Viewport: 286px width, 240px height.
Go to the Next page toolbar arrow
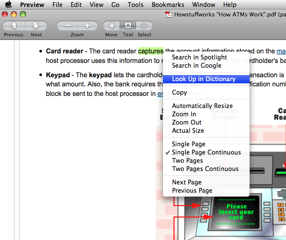36,26
